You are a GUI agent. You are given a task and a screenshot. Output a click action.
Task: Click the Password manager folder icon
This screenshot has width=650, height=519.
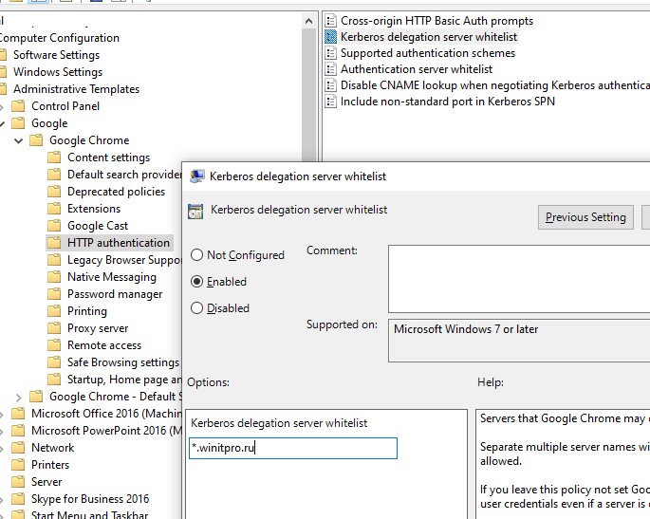pos(54,294)
